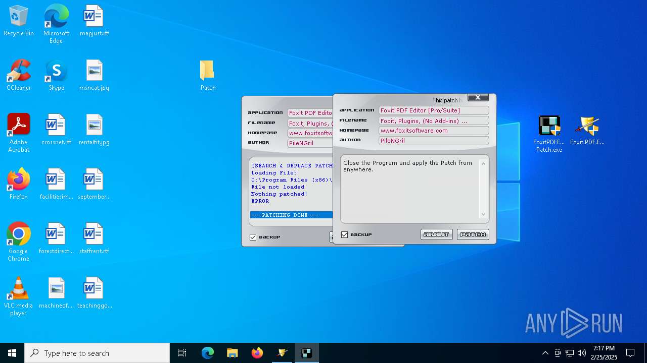647x363 pixels.
Task: Open the Firefox desktop shortcut
Action: (19, 184)
